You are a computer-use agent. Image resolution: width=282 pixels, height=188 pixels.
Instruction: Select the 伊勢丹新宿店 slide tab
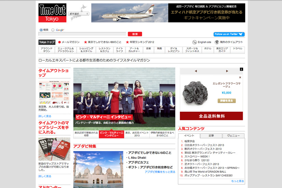pyautogui.click(x=162, y=134)
